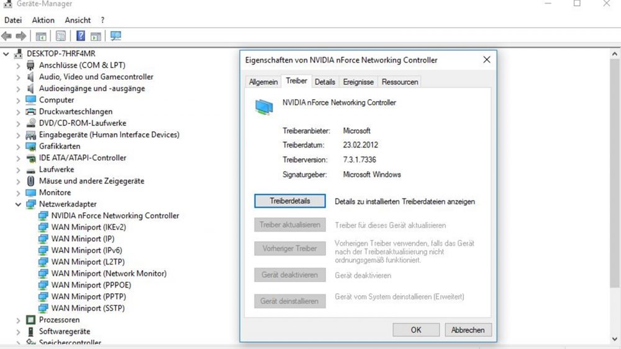Expand the DVD/CD-ROM-Laufwerke node
621x349 pixels.
coord(18,124)
